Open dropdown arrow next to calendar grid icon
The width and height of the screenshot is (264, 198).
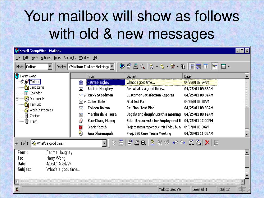point(229,67)
